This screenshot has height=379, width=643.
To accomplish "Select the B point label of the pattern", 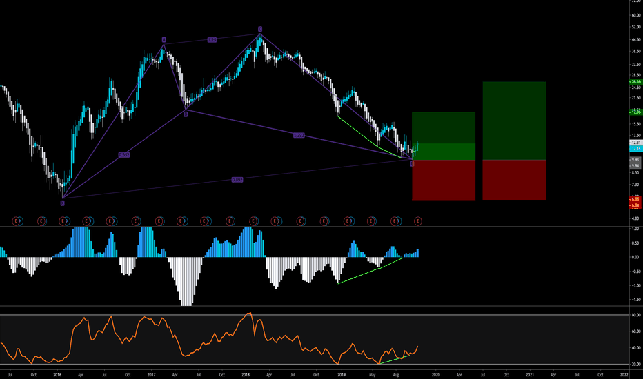I will coord(186,114).
